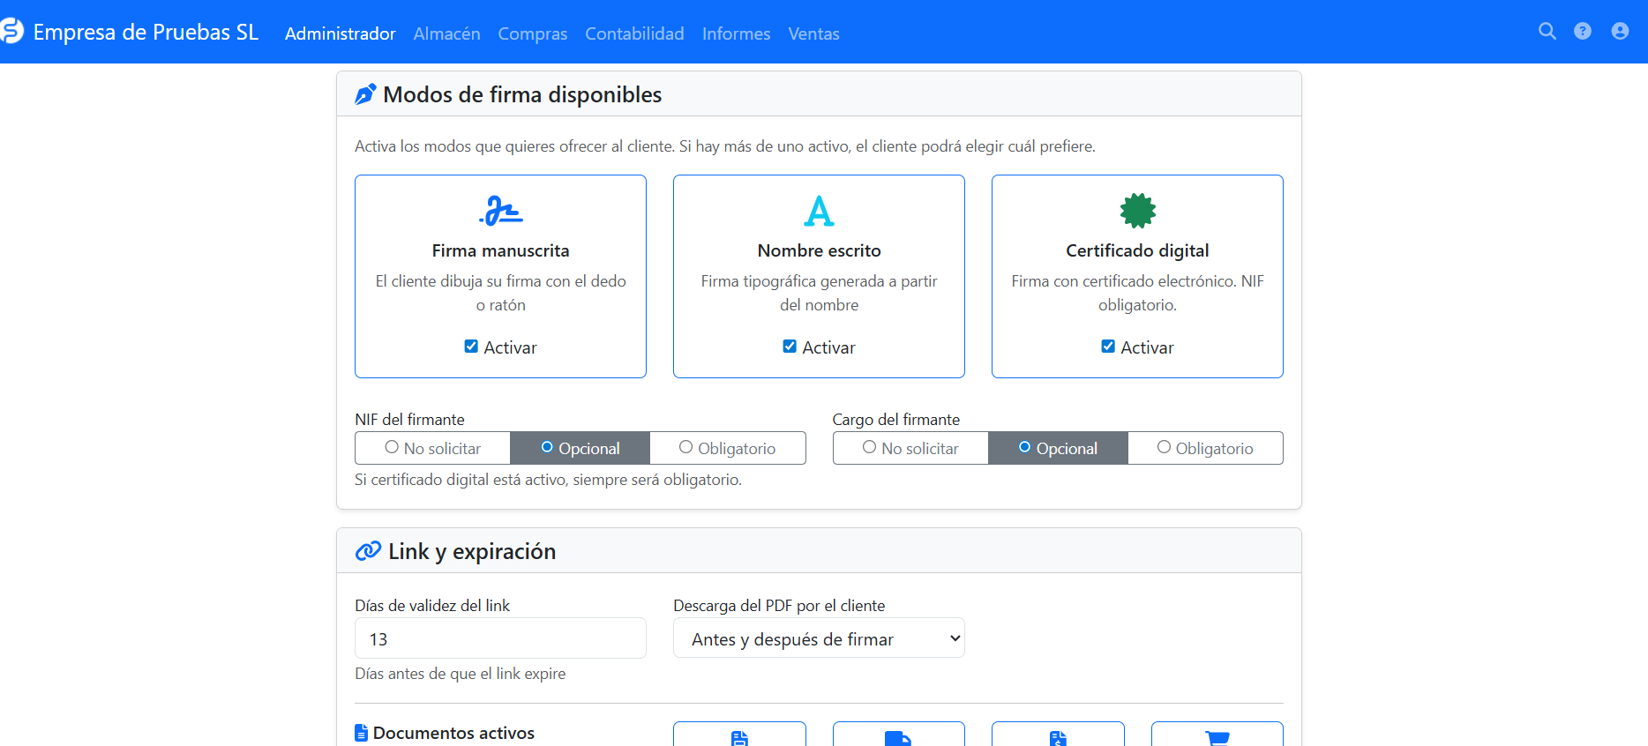Click the truck document card icon
This screenshot has height=746, width=1648.
coord(898,737)
